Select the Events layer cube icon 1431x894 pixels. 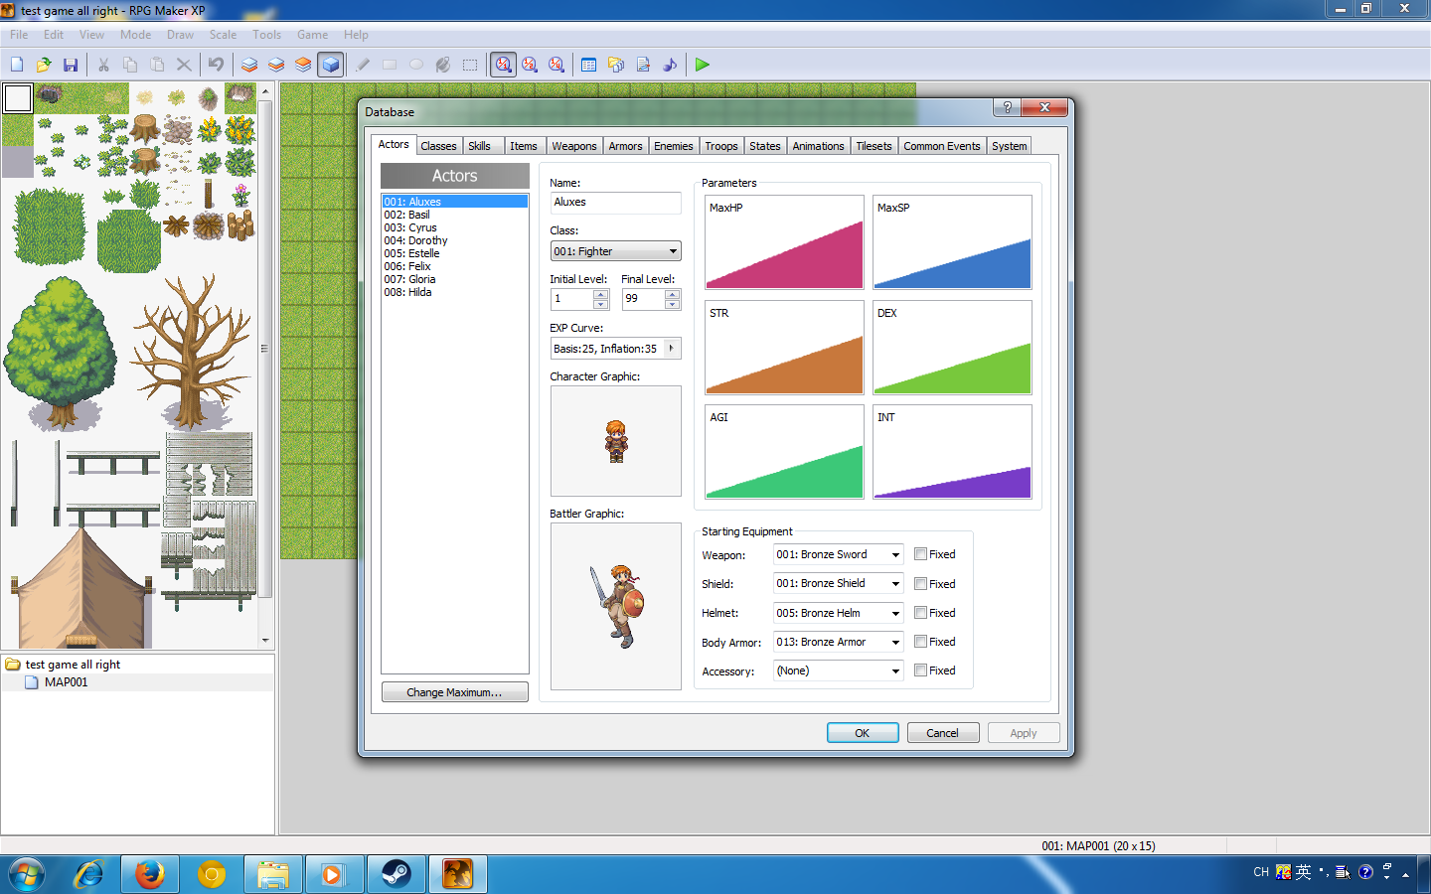331,65
